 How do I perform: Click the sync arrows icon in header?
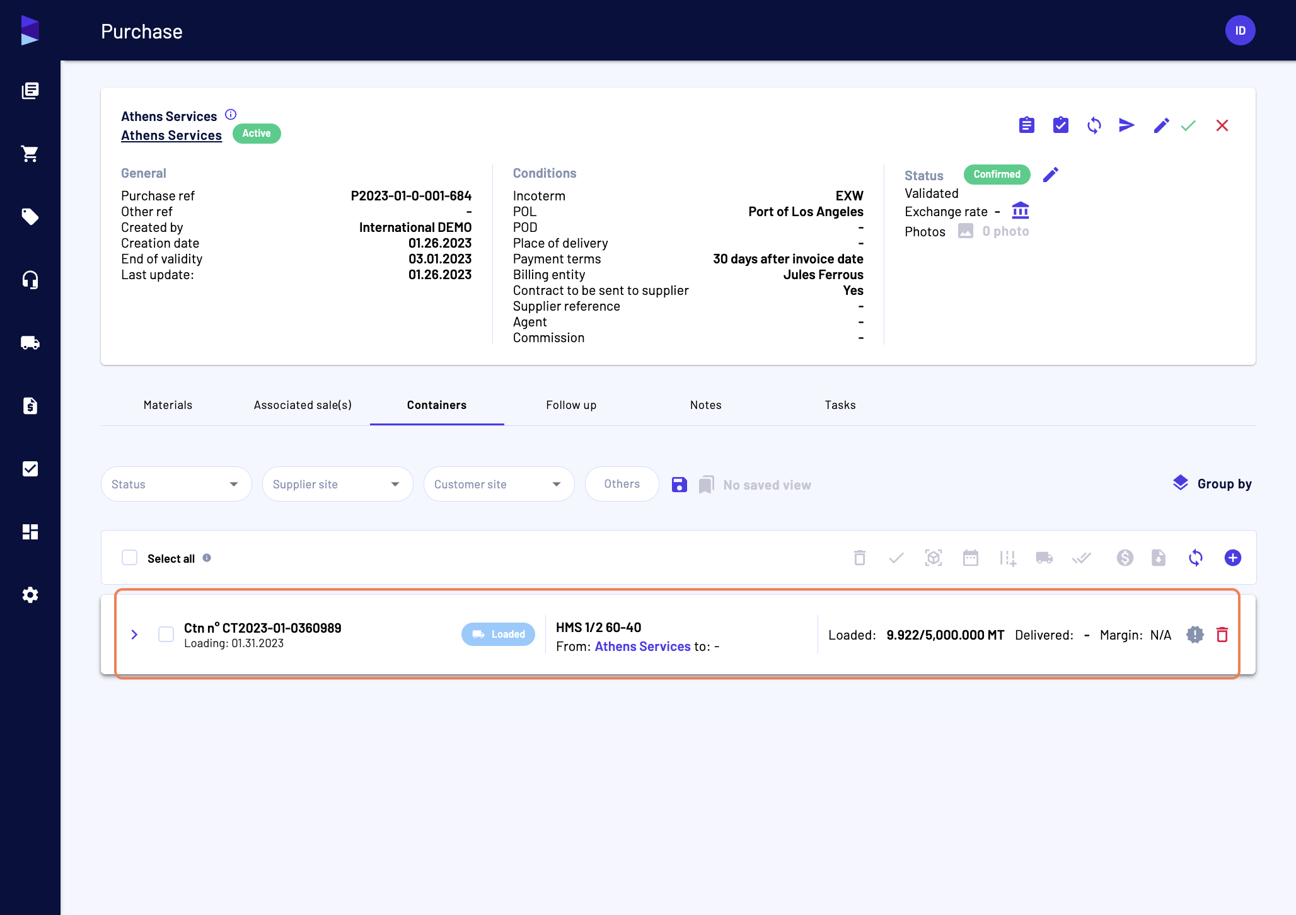(1094, 125)
